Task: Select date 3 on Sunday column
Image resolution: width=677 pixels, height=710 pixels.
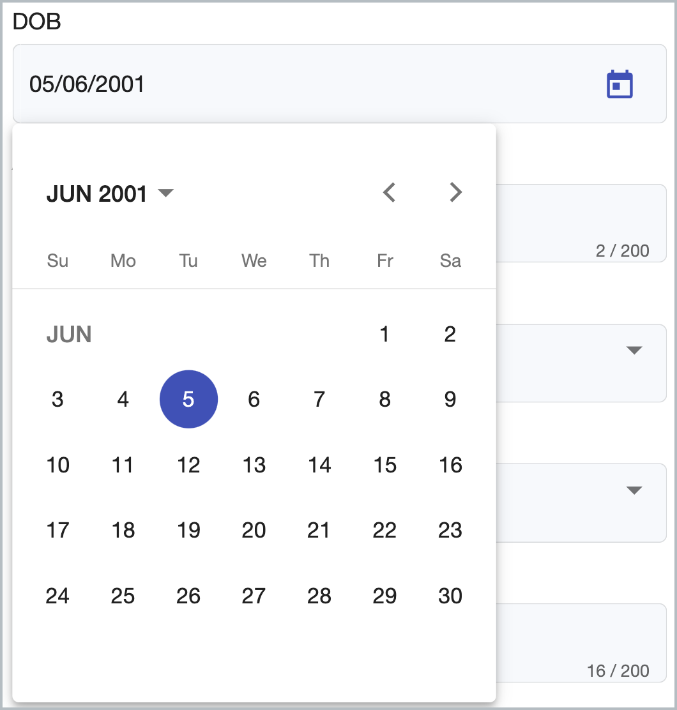Action: 57,399
